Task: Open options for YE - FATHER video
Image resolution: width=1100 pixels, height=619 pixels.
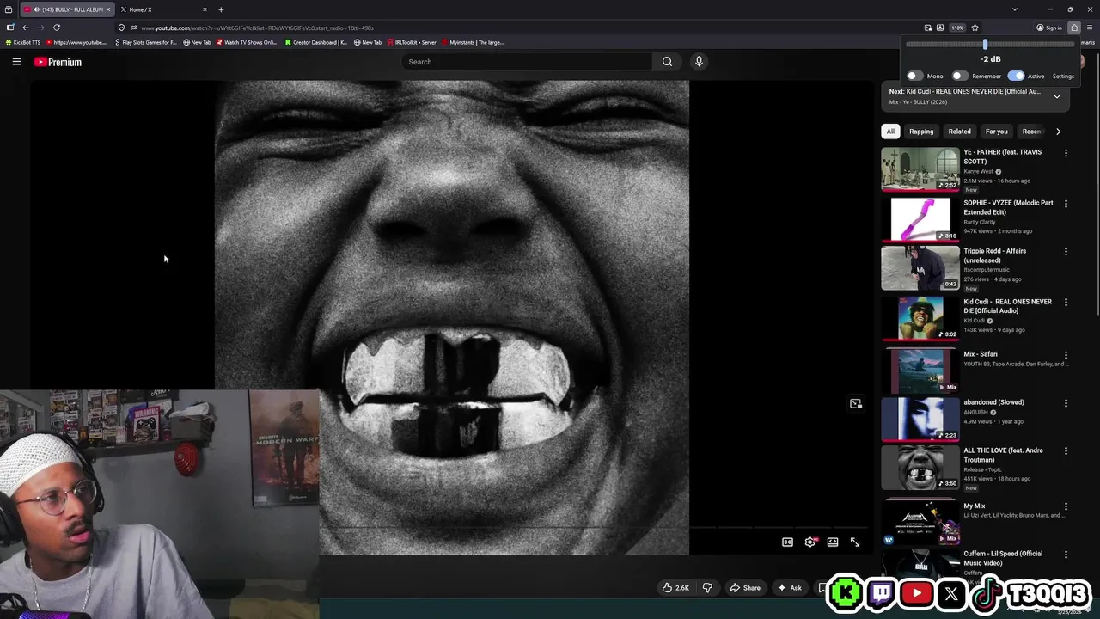Action: click(1066, 153)
